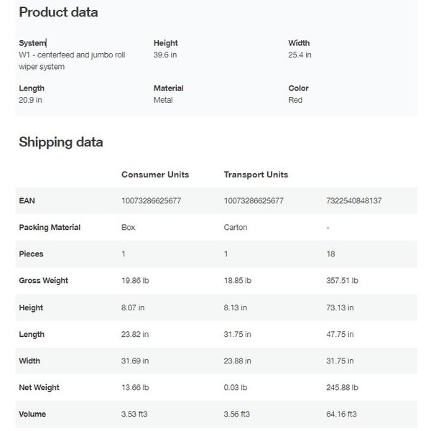This screenshot has width=431, height=431.
Task: Click the Carton packing material cell
Action: click(236, 227)
